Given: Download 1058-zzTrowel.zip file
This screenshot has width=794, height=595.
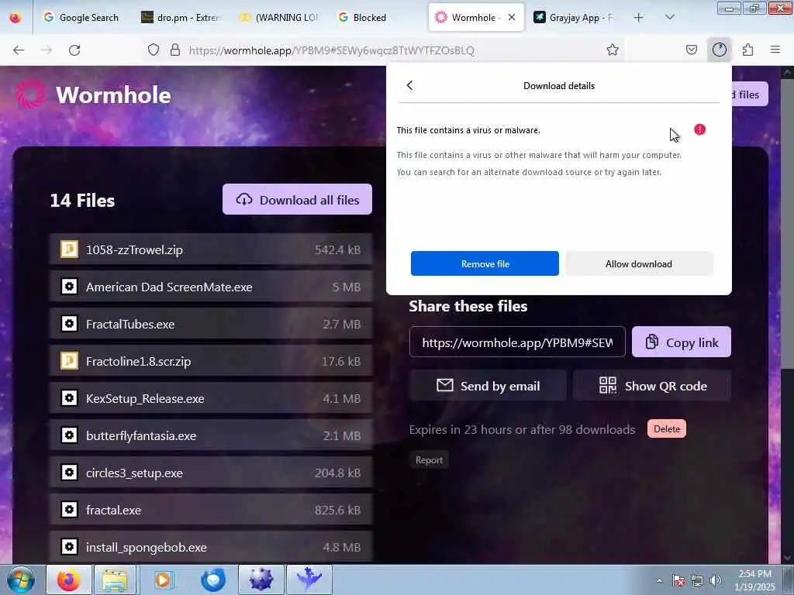Looking at the screenshot, I should point(211,249).
